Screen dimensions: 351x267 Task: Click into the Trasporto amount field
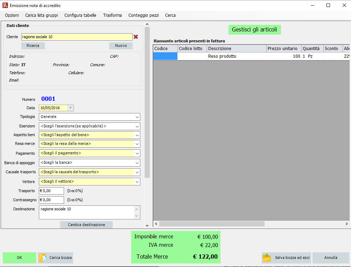click(x=51, y=191)
